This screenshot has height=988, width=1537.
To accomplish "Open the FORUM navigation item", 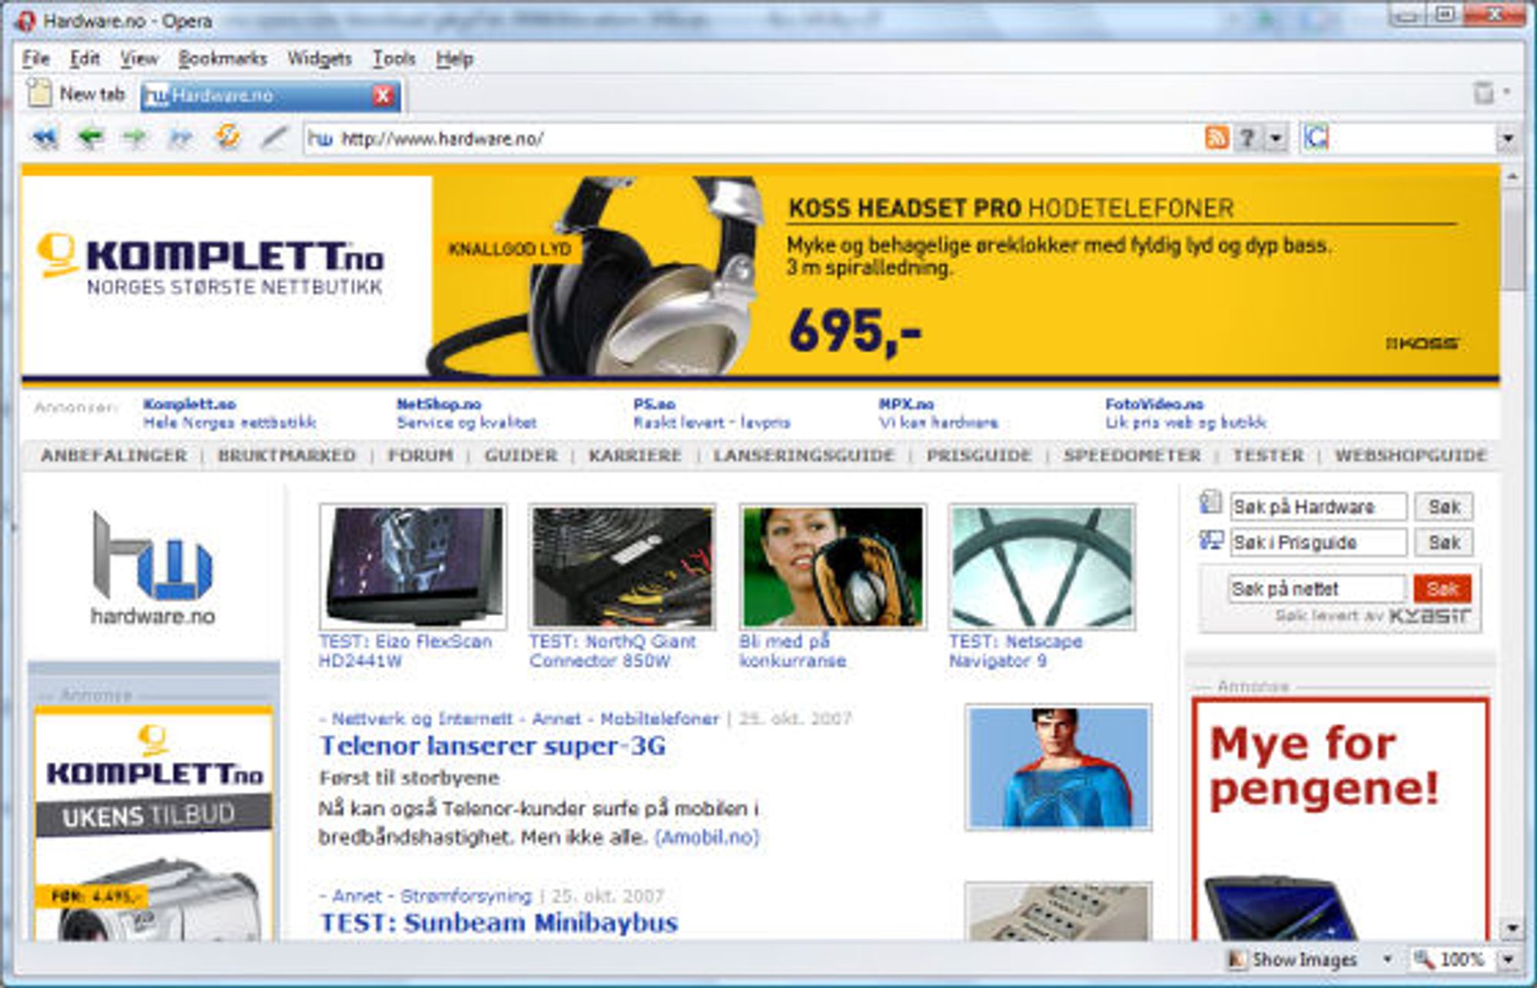I will click(x=420, y=456).
